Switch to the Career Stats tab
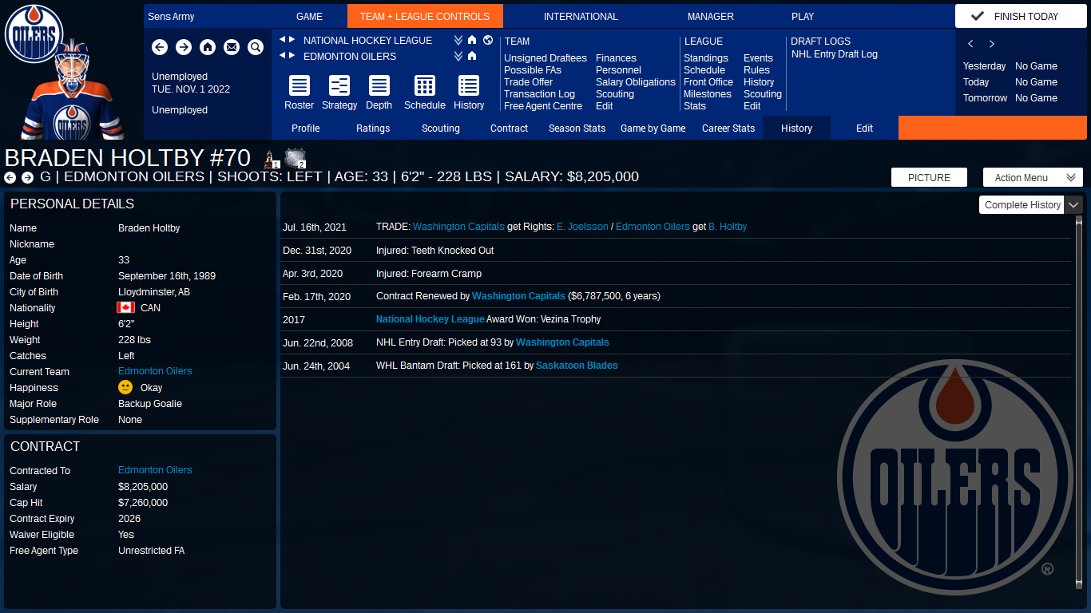Viewport: 1091px width, 613px height. [x=728, y=128]
